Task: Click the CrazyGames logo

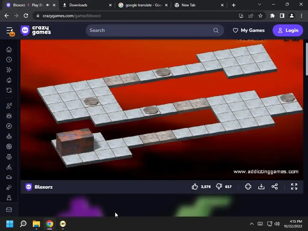Action: point(36,30)
